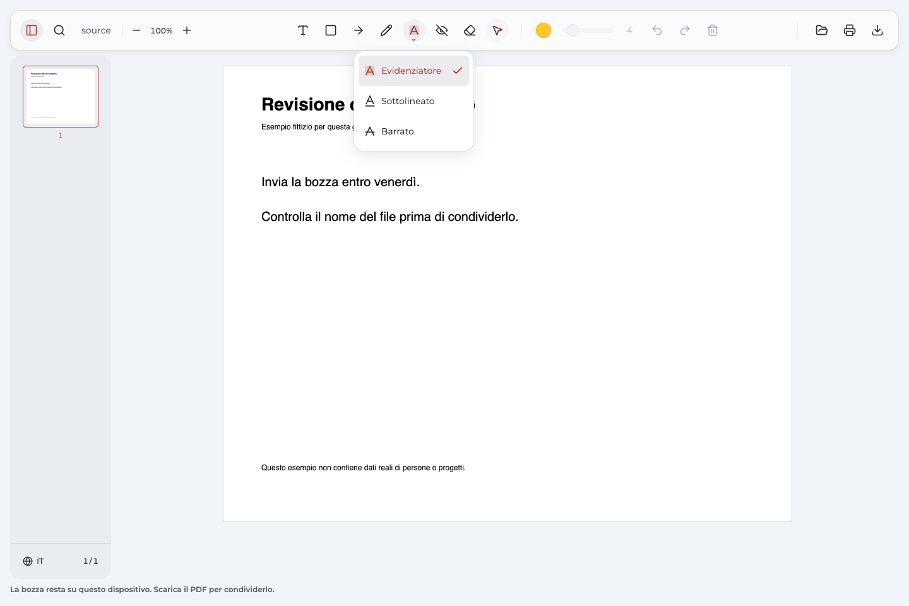Open the text markup tool dropdown

pos(414,30)
